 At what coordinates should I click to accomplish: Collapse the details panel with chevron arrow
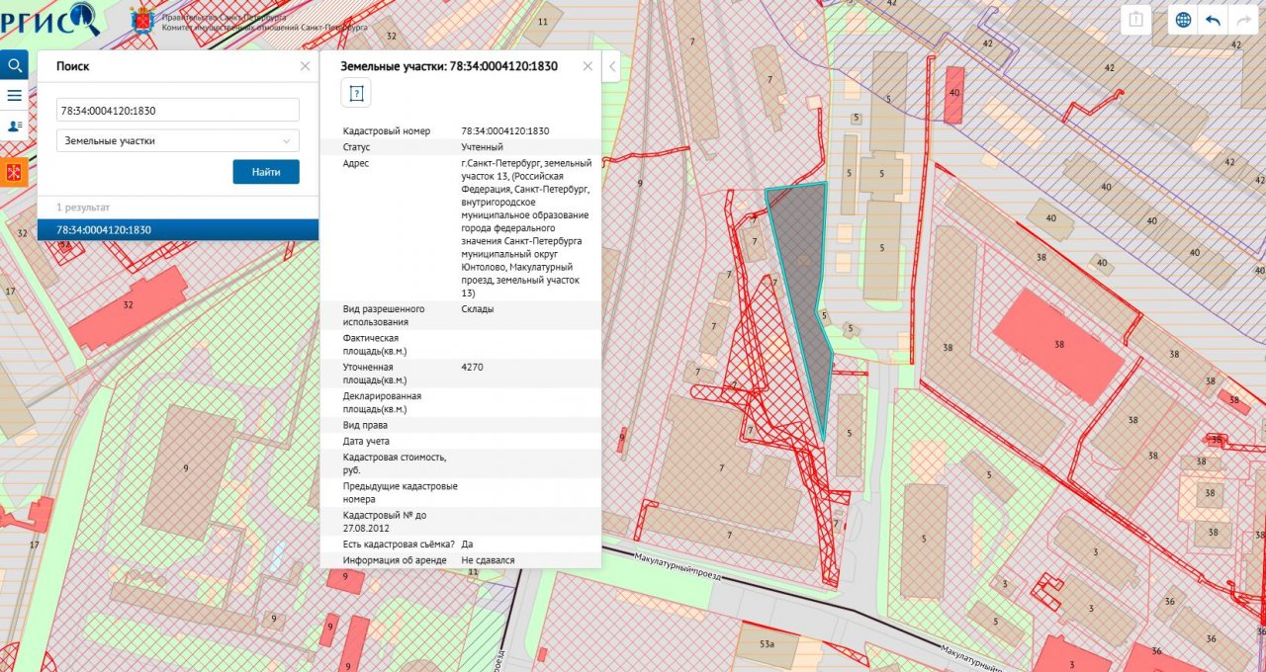click(x=611, y=66)
